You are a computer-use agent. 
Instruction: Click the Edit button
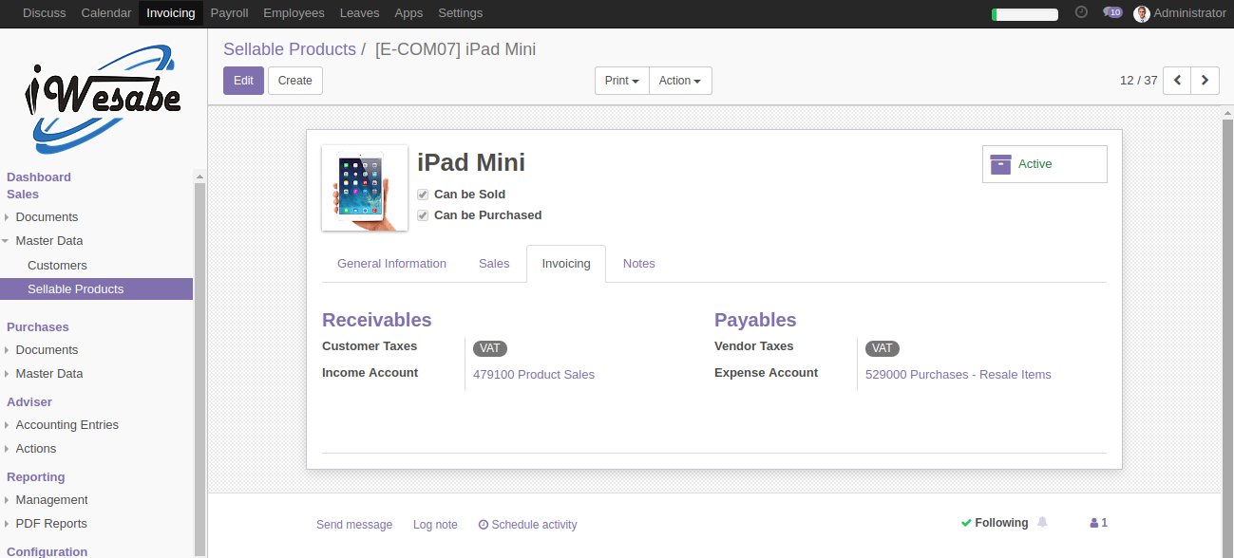click(x=243, y=81)
